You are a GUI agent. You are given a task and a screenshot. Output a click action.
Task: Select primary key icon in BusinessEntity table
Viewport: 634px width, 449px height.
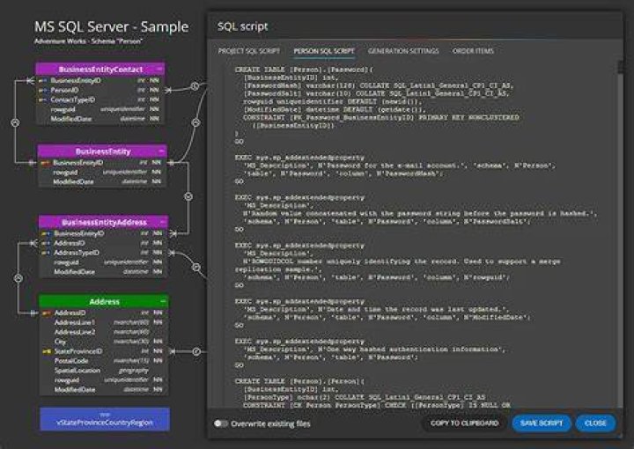click(45, 163)
